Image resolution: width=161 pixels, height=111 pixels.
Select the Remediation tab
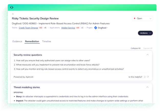[x=32, y=41]
